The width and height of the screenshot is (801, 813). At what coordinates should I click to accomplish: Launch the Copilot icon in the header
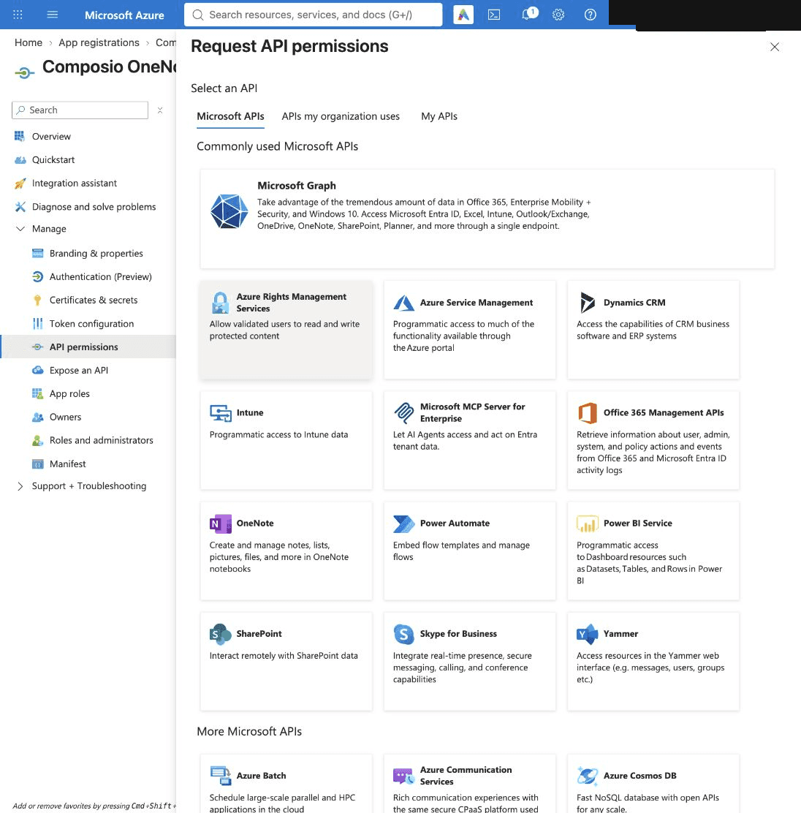coord(463,15)
